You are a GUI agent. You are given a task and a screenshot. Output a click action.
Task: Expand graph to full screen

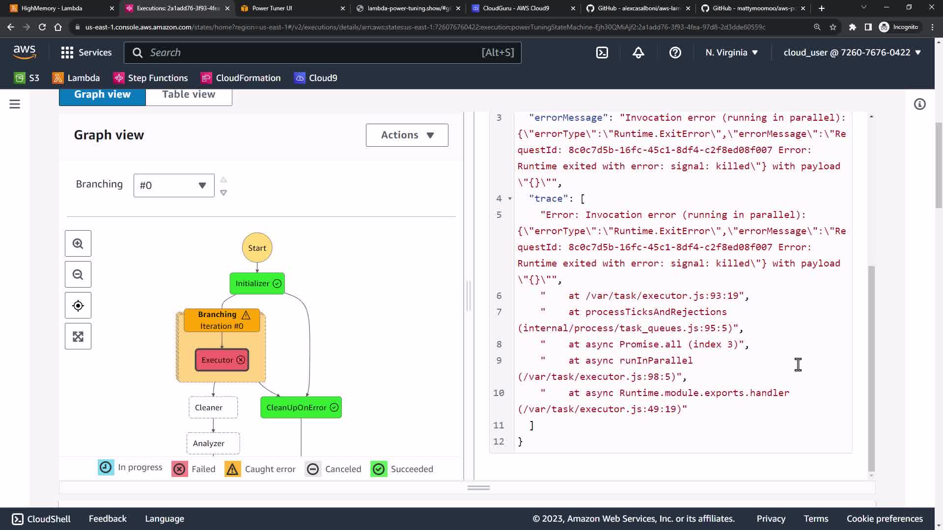(78, 337)
